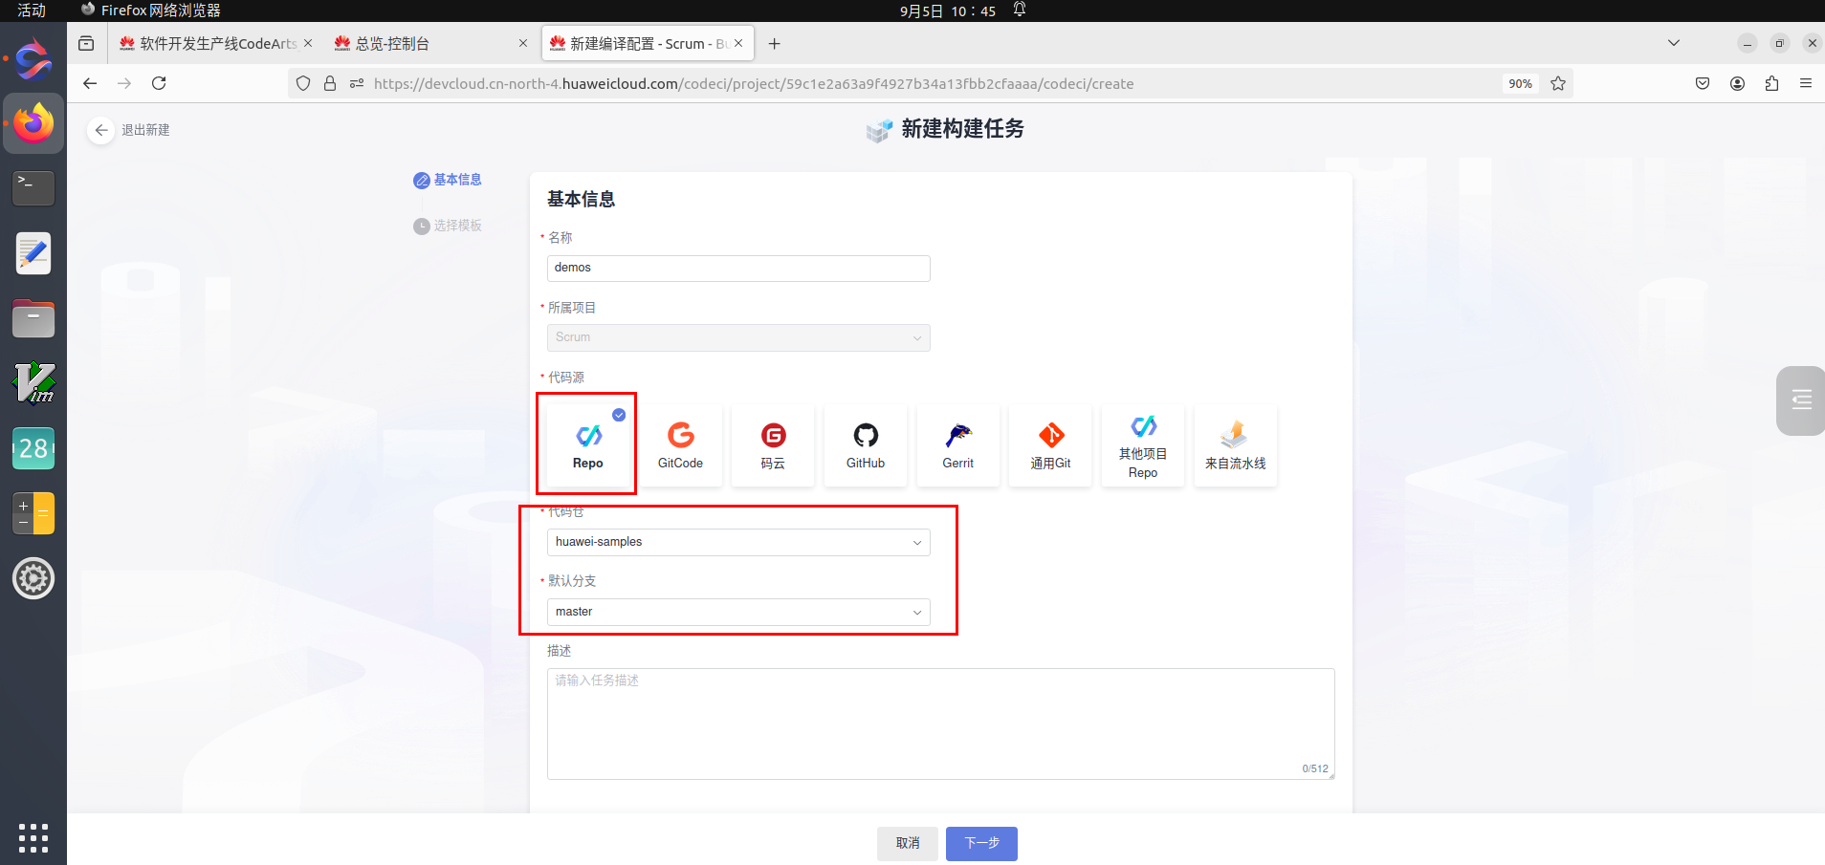This screenshot has width=1825, height=865.
Task: Select 通用Git code source
Action: coord(1050,444)
